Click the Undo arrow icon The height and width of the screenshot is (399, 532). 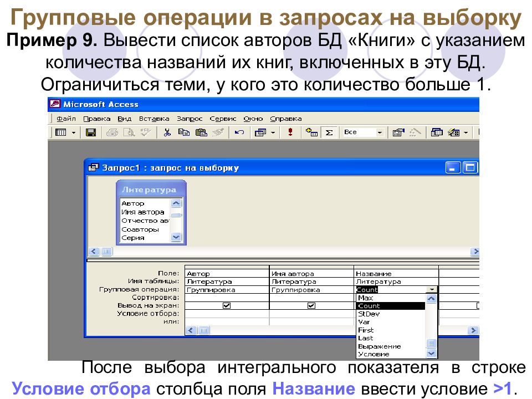239,132
